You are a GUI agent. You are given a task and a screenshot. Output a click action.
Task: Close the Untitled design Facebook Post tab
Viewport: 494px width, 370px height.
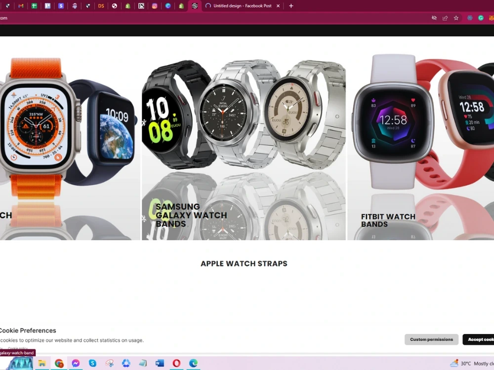(x=278, y=5)
